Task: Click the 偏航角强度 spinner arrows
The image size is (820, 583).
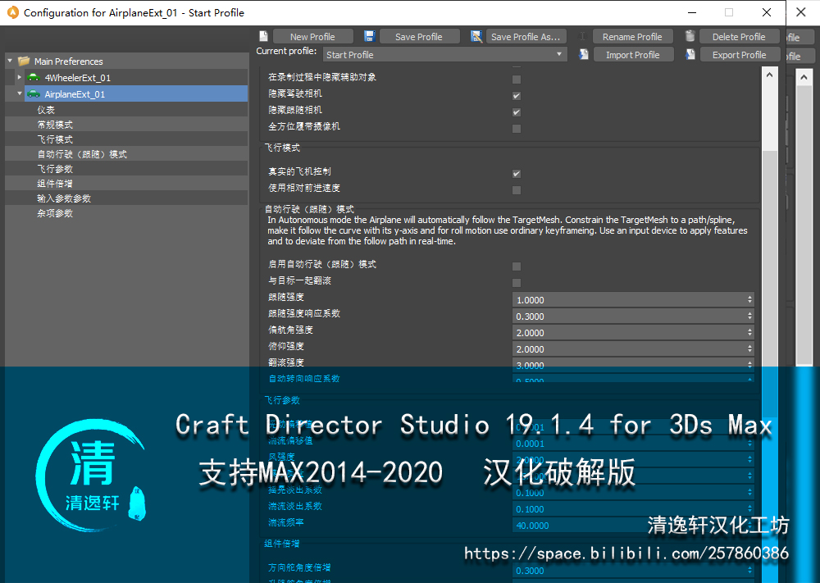Action: [x=749, y=333]
